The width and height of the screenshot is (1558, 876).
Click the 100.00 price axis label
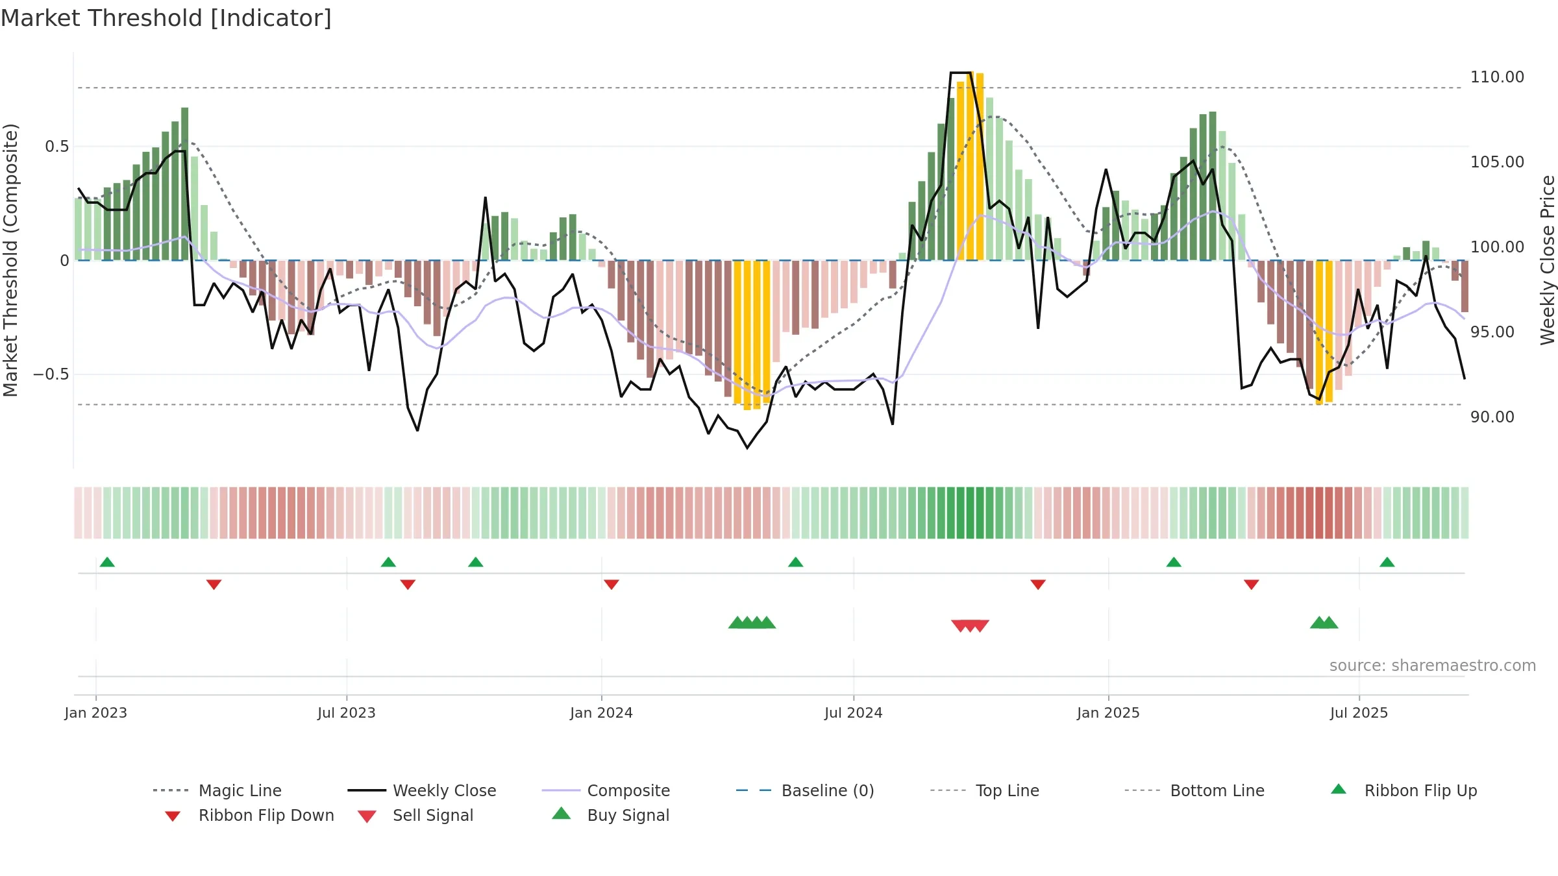[x=1497, y=247]
